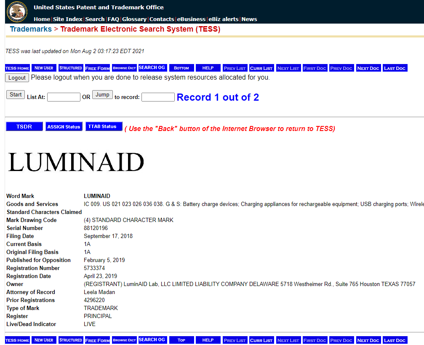Click bottom Search OG button

point(153,340)
